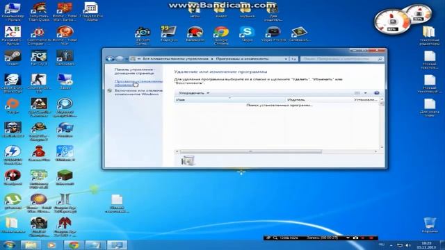Open the top-right desktop folder

click(430, 35)
